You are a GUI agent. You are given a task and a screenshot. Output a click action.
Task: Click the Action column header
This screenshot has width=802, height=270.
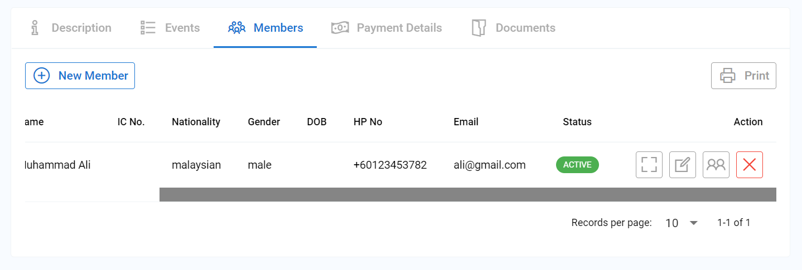point(748,122)
